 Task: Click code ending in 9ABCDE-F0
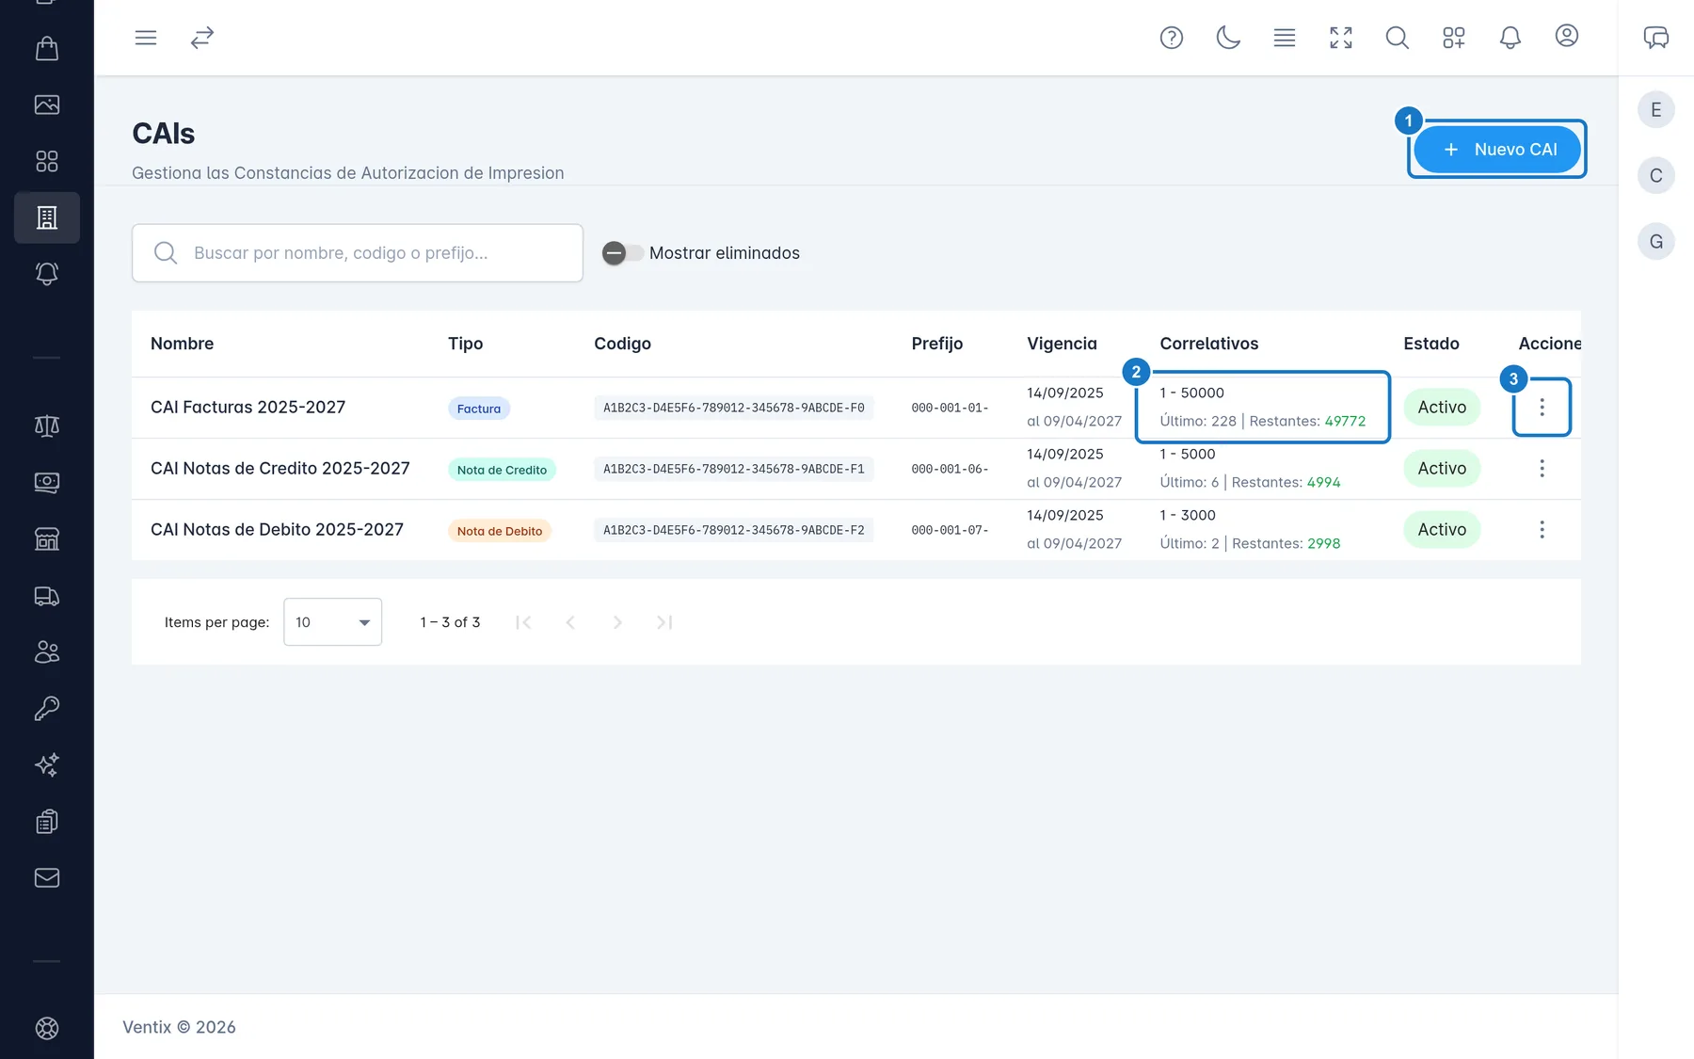pyautogui.click(x=733, y=408)
